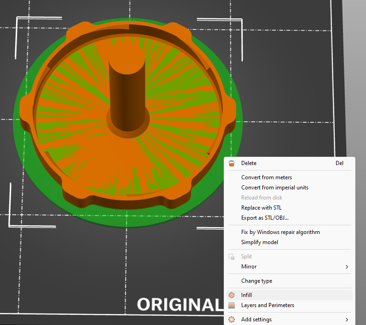366x325 pixels.
Task: Expand the Add settings submenu arrow
Action: 347,319
